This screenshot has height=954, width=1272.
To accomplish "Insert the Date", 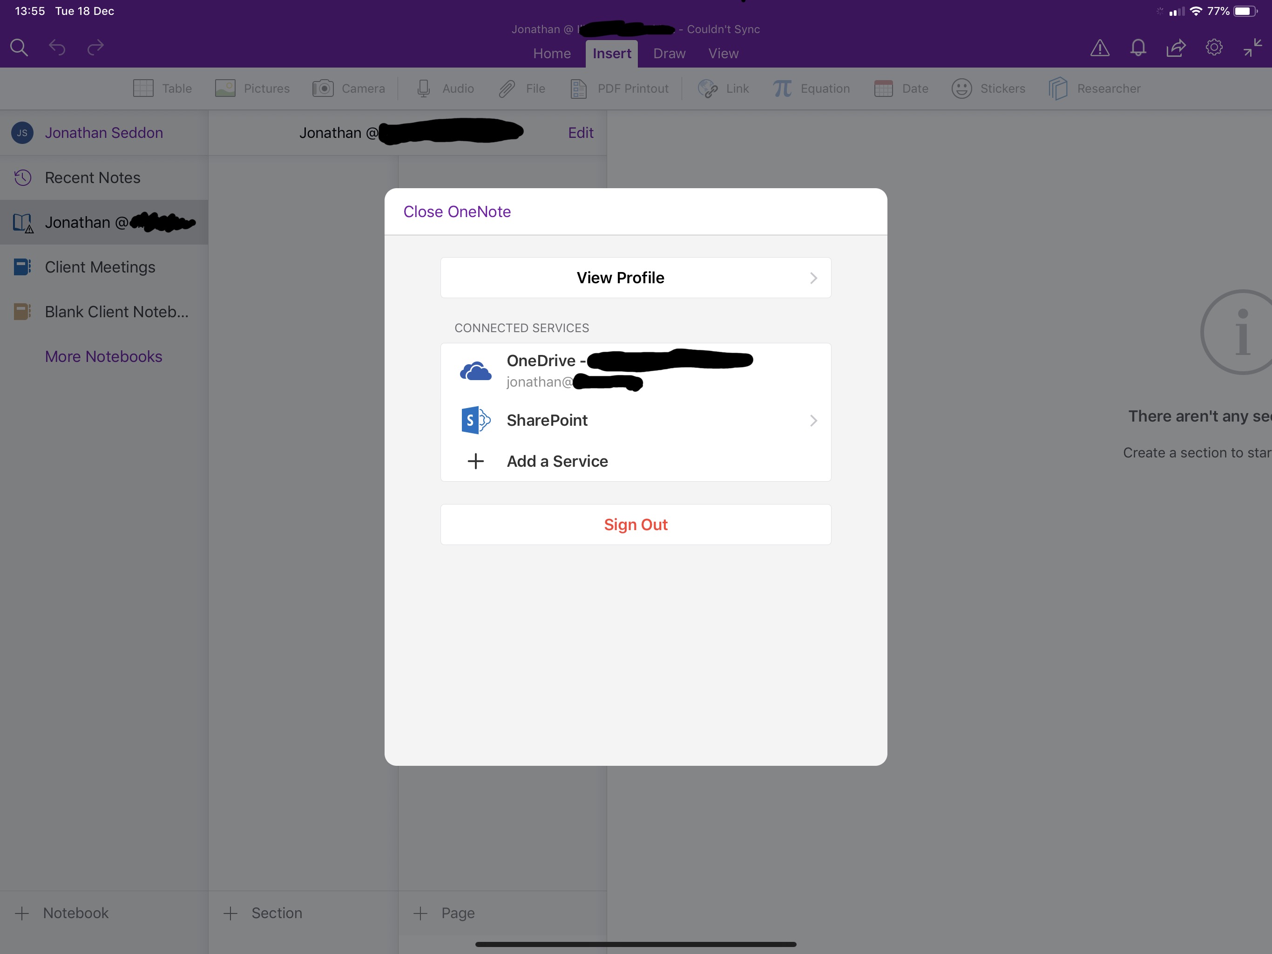I will point(901,89).
